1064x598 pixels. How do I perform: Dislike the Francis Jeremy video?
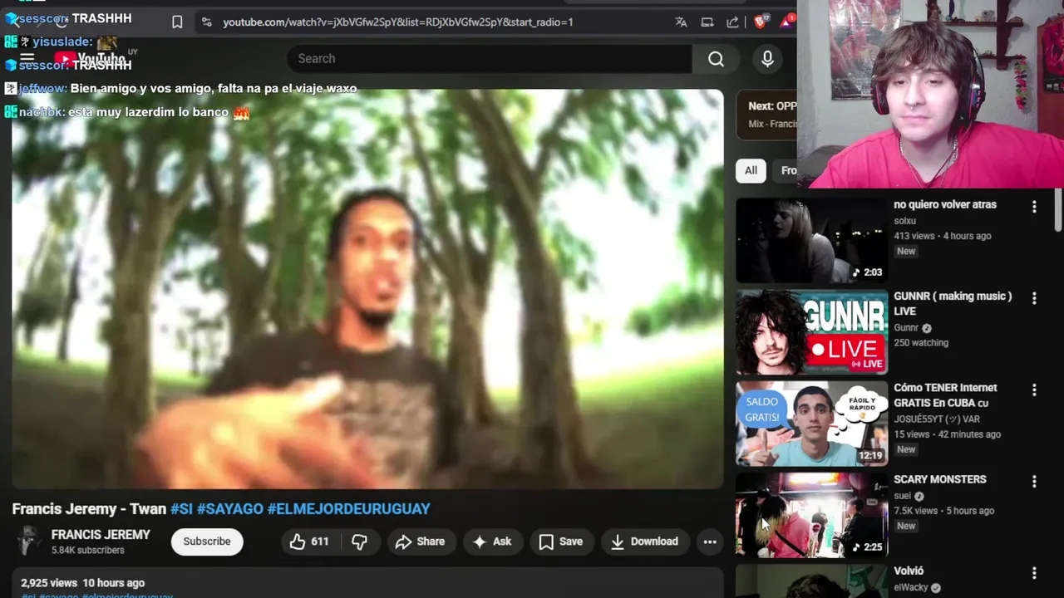click(359, 542)
